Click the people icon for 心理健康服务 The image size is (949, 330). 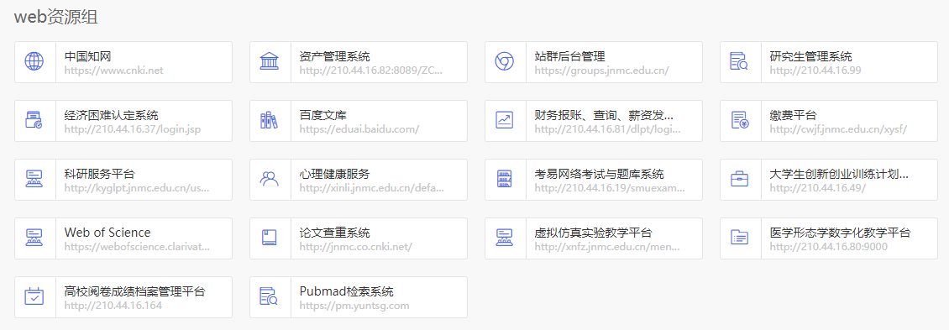click(270, 179)
